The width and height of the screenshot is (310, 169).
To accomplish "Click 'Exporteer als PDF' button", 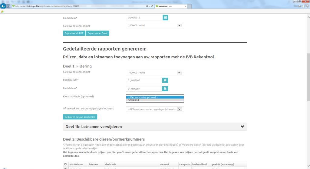I will (x=74, y=33).
